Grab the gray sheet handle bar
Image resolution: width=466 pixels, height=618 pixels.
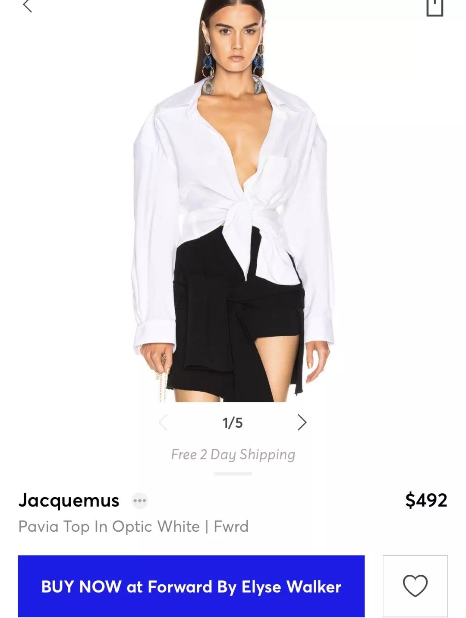pyautogui.click(x=233, y=474)
